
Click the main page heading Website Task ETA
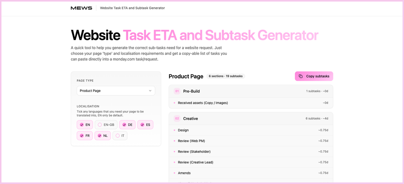[x=194, y=35]
